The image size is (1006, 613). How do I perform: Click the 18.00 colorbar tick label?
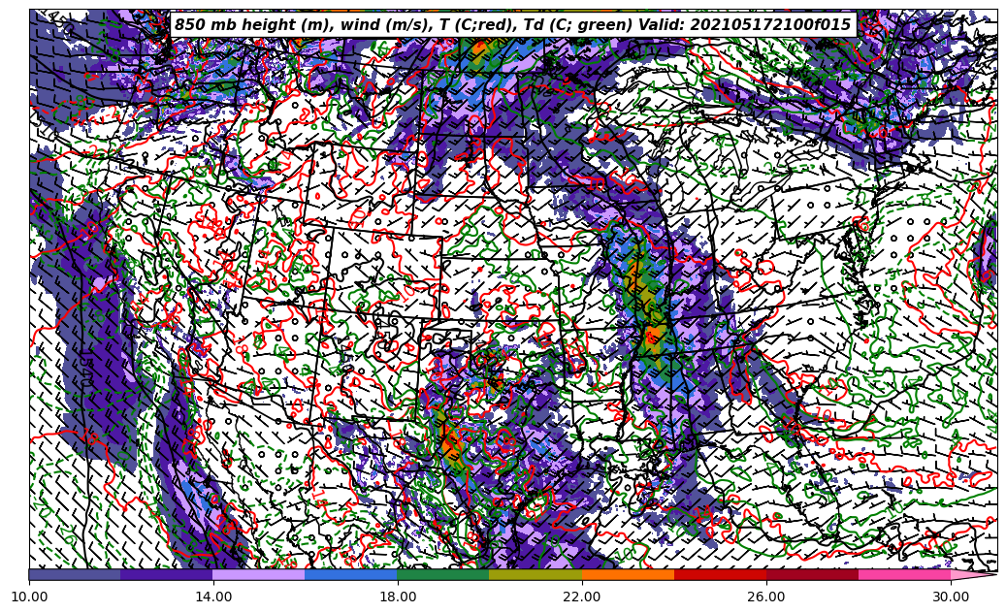398,597
